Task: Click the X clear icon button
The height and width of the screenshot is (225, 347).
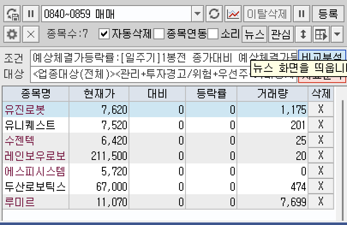Action: [x=31, y=34]
